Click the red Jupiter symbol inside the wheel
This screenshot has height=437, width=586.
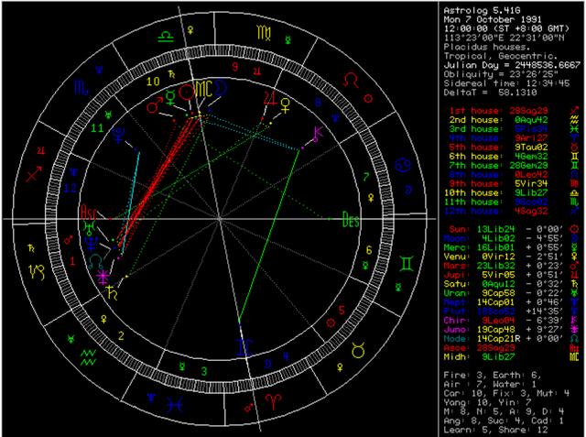pos(268,94)
